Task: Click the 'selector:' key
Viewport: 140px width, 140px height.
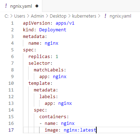Action: pyautogui.click(x=40, y=63)
